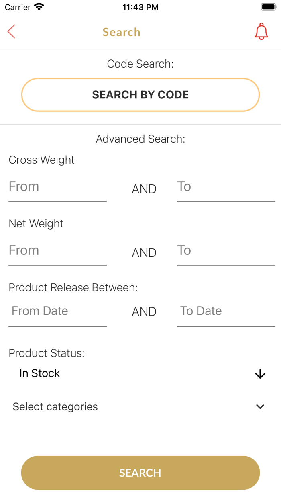Tap the clock showing 11:43 PM
Image resolution: width=281 pixels, height=500 pixels.
pyautogui.click(x=140, y=7)
